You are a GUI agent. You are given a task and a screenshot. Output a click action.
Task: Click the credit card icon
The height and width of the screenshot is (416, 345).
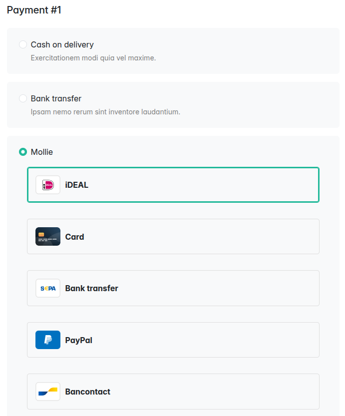click(x=48, y=237)
